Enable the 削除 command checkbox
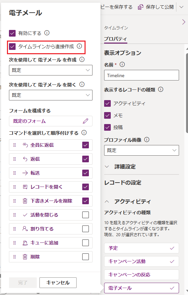 tap(86, 257)
